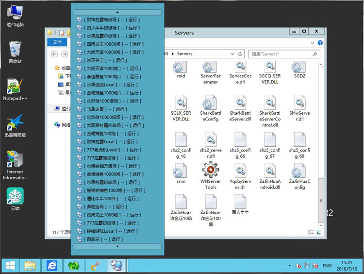Open the 文件 ribbon tab
364x274 pixels.
[57, 42]
